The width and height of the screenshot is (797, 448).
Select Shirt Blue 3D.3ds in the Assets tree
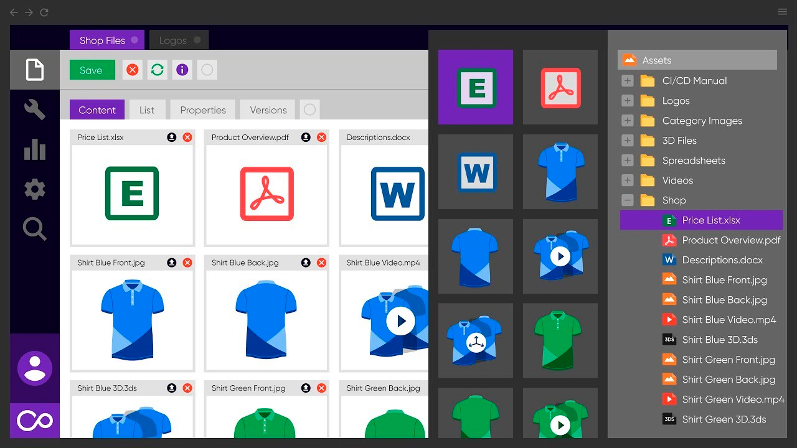tap(710, 340)
